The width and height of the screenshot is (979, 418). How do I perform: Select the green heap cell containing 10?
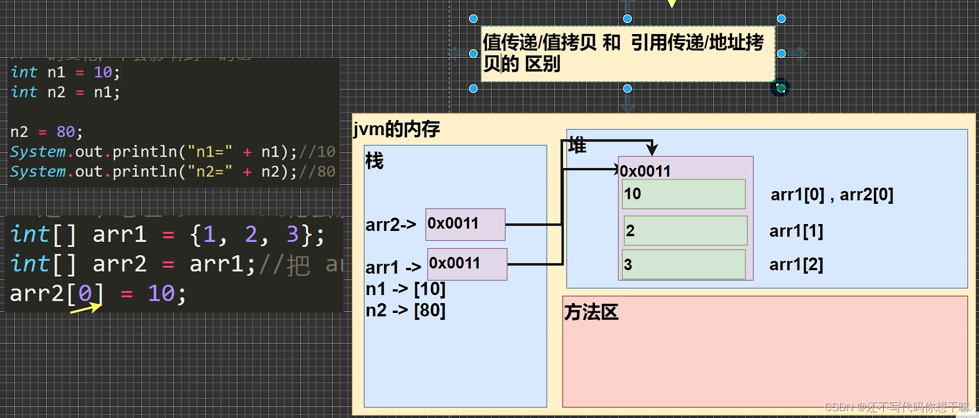[x=684, y=194]
